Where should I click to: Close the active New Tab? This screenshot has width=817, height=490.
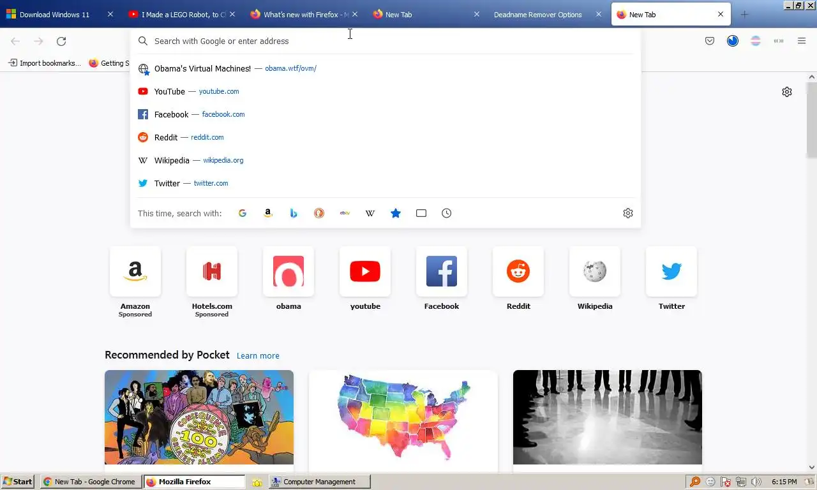[721, 14]
